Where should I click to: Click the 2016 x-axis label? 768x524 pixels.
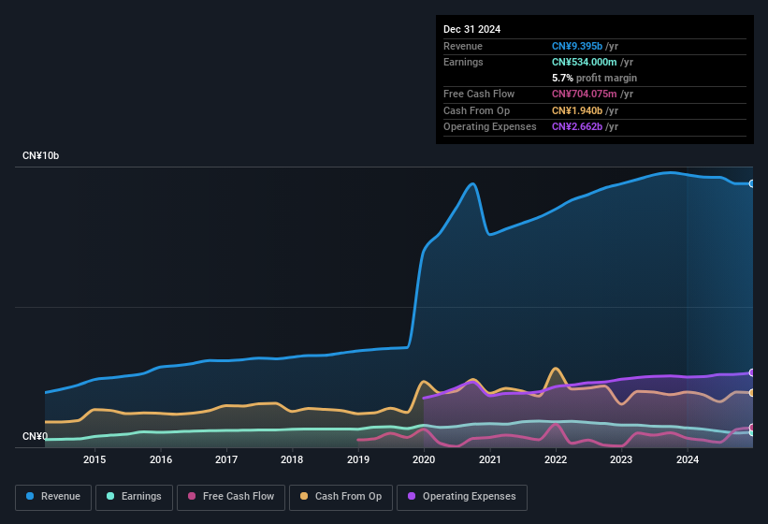click(161, 459)
